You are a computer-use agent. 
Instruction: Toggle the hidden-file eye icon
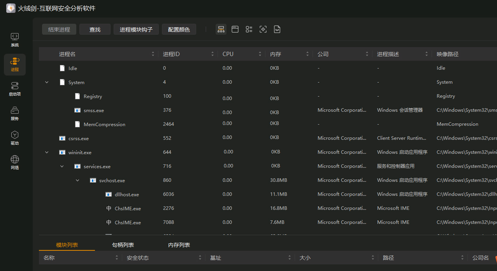tap(277, 29)
